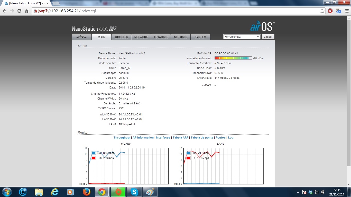Open the WIRELESS tab
The image size is (351, 197).
pyautogui.click(x=121, y=37)
